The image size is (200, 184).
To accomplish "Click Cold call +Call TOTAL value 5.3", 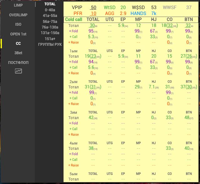I will click(93, 37).
